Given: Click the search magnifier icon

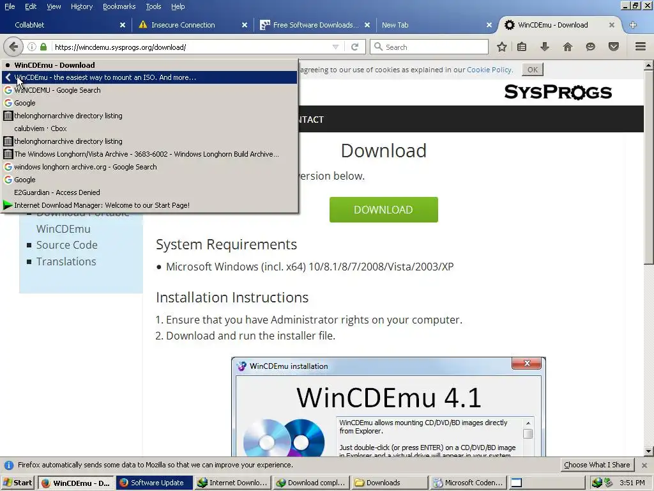Looking at the screenshot, I should click(378, 47).
